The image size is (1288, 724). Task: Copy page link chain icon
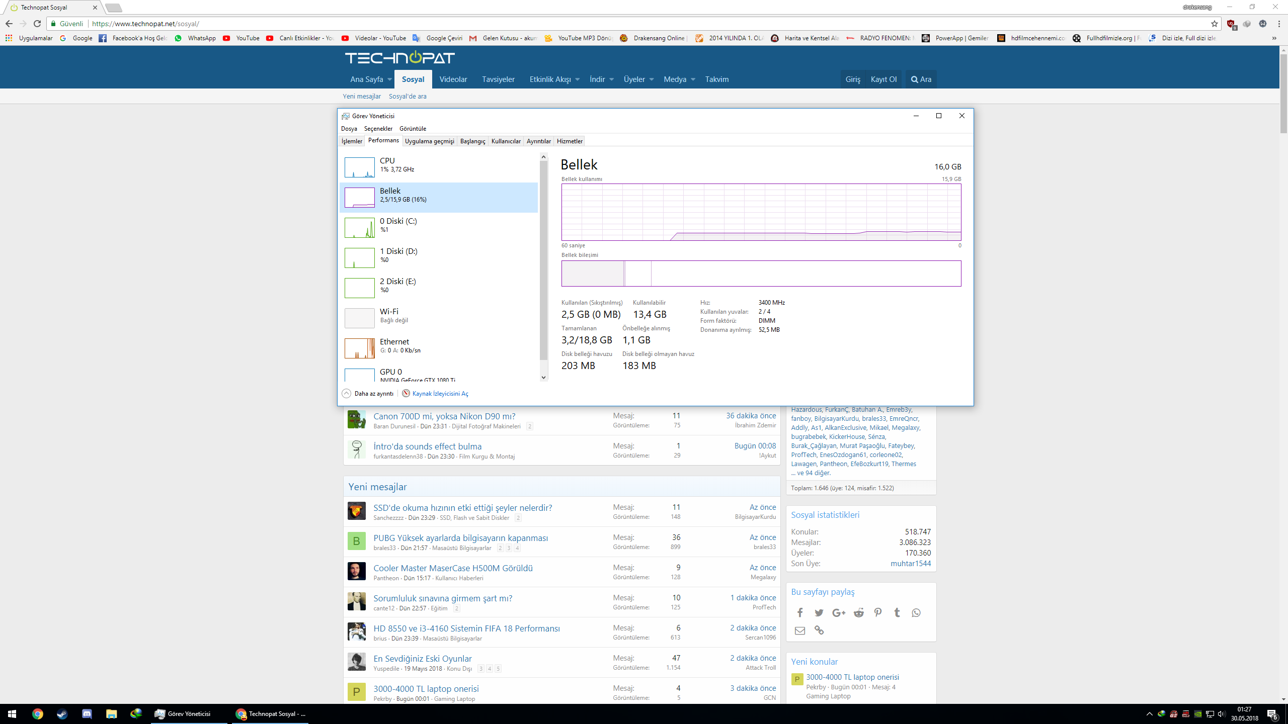[819, 630]
